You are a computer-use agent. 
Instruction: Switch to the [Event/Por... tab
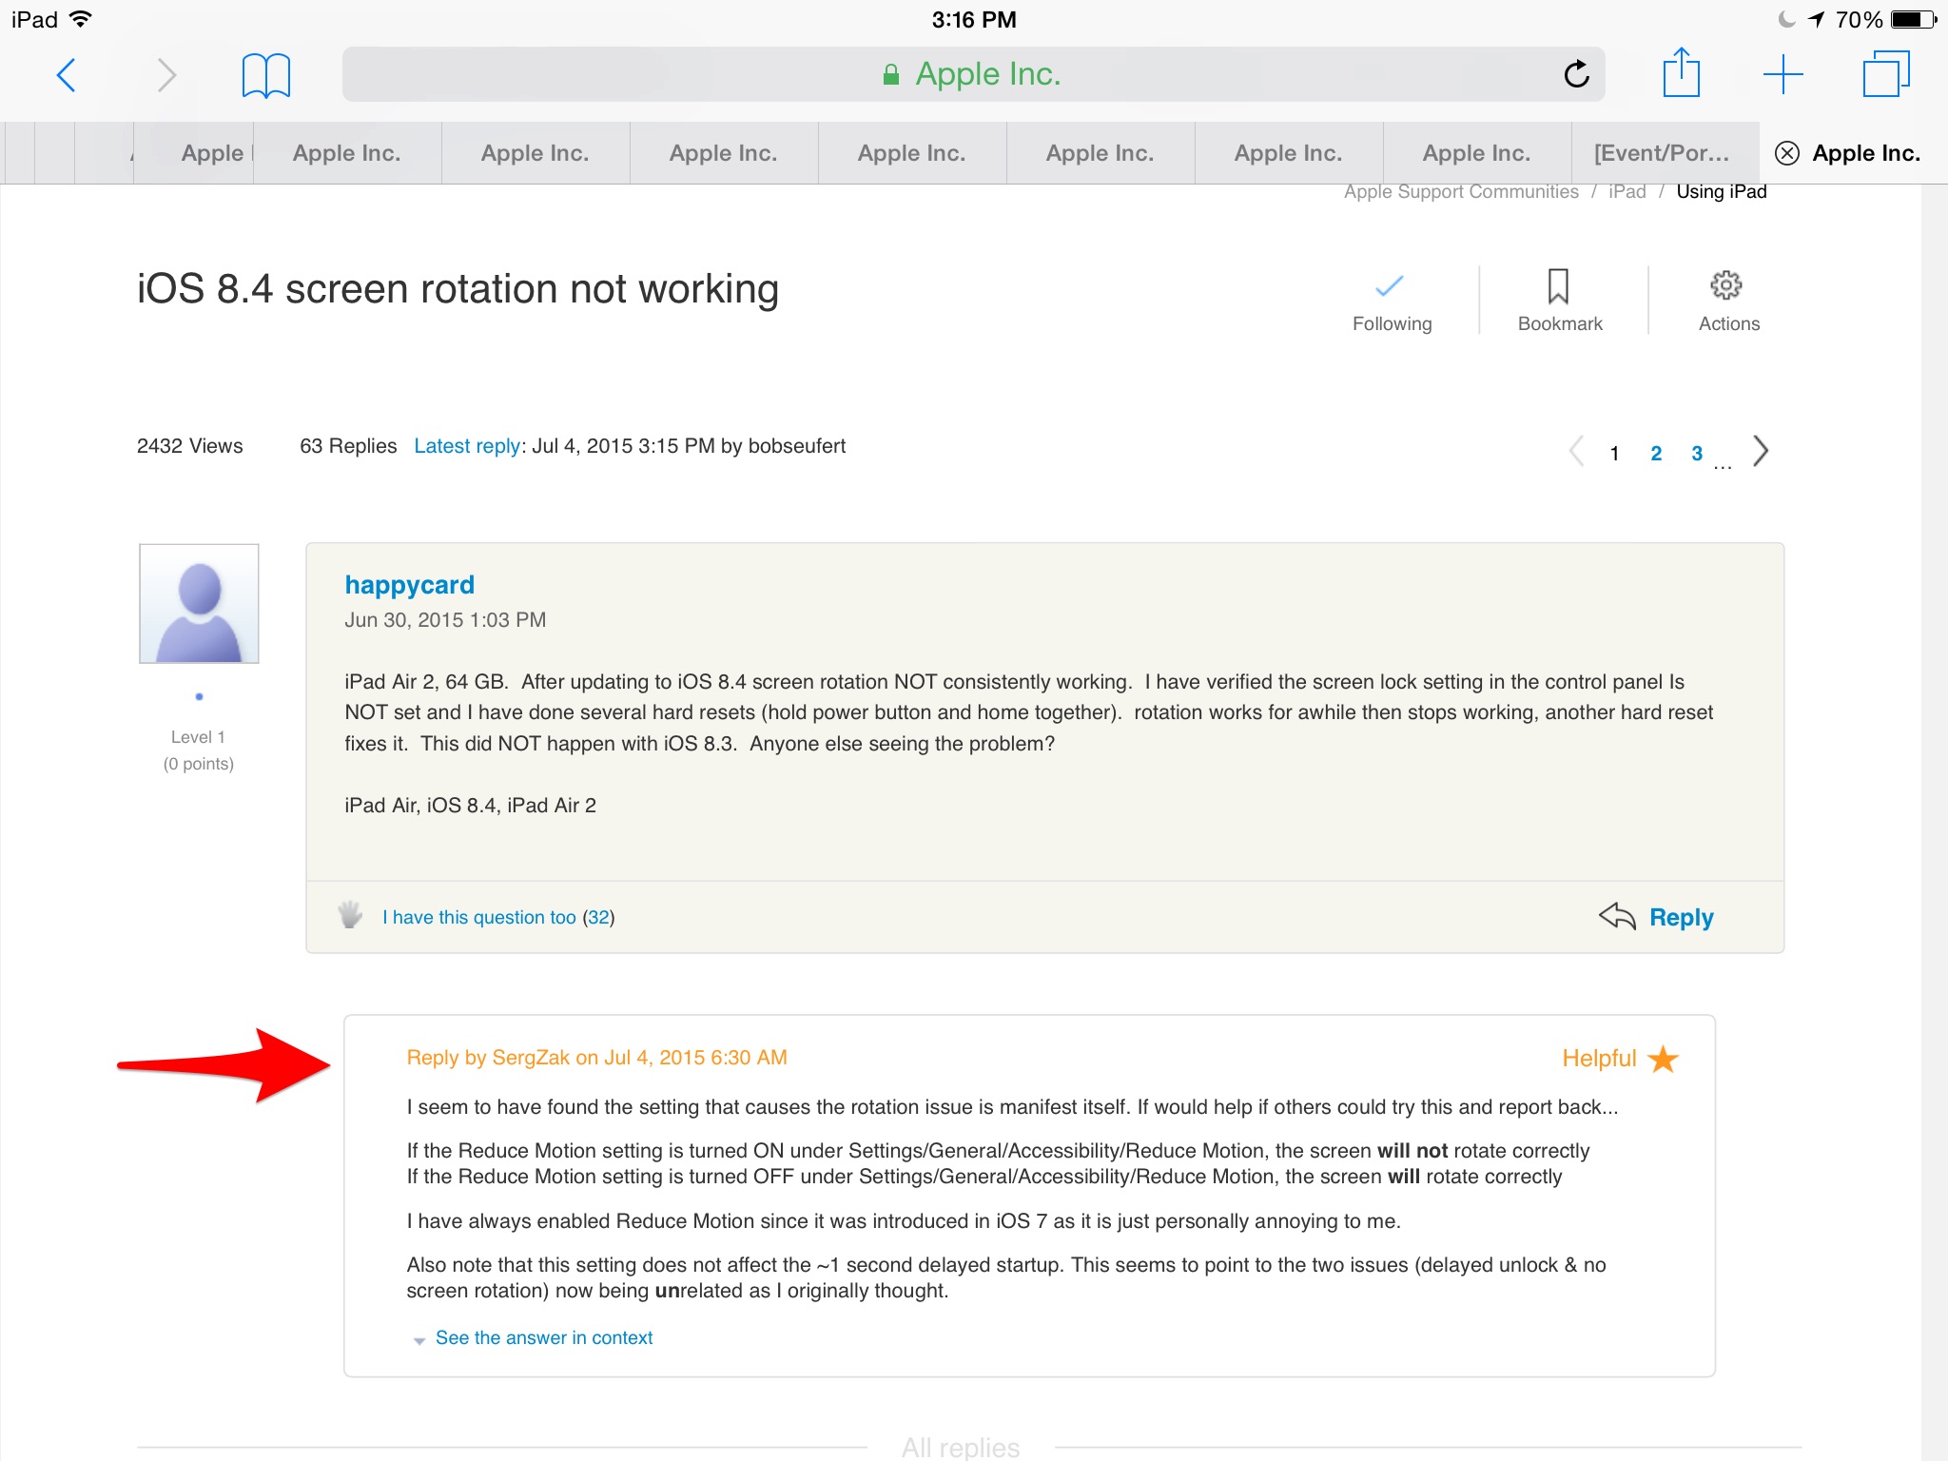1662,153
